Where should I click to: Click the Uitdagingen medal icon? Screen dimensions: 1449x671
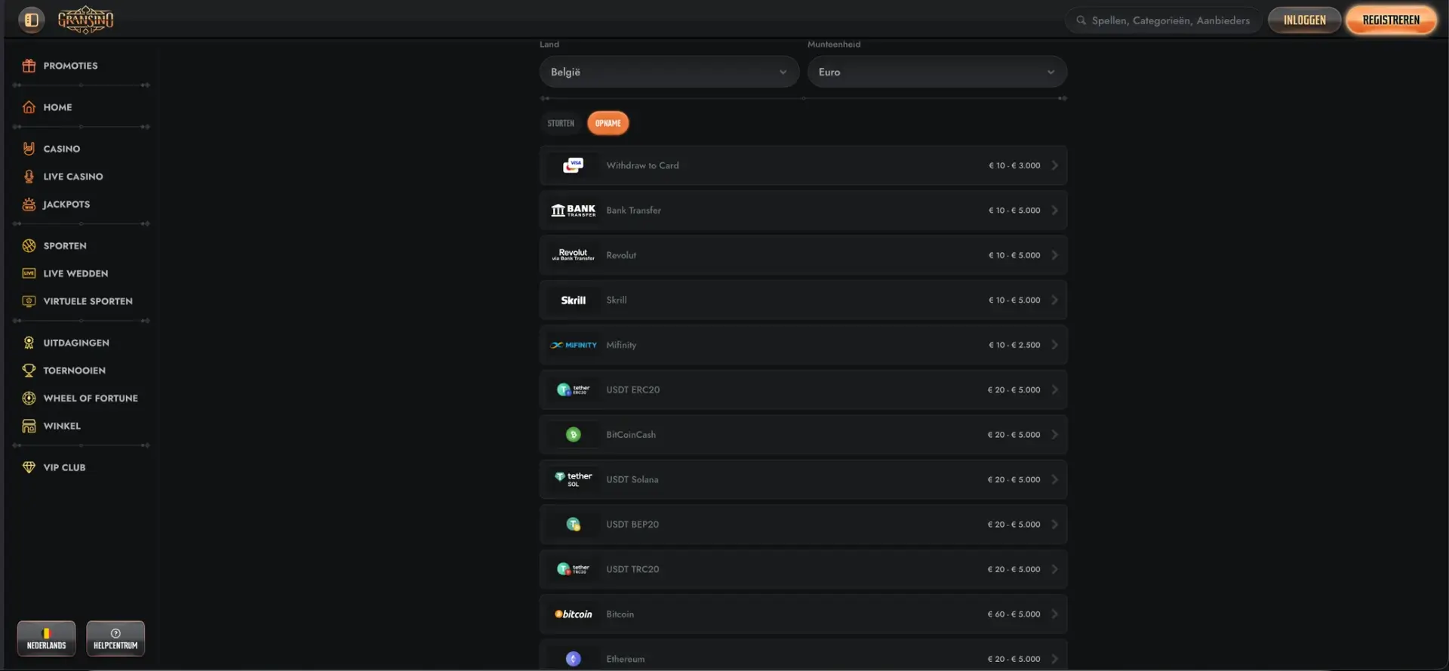[29, 343]
